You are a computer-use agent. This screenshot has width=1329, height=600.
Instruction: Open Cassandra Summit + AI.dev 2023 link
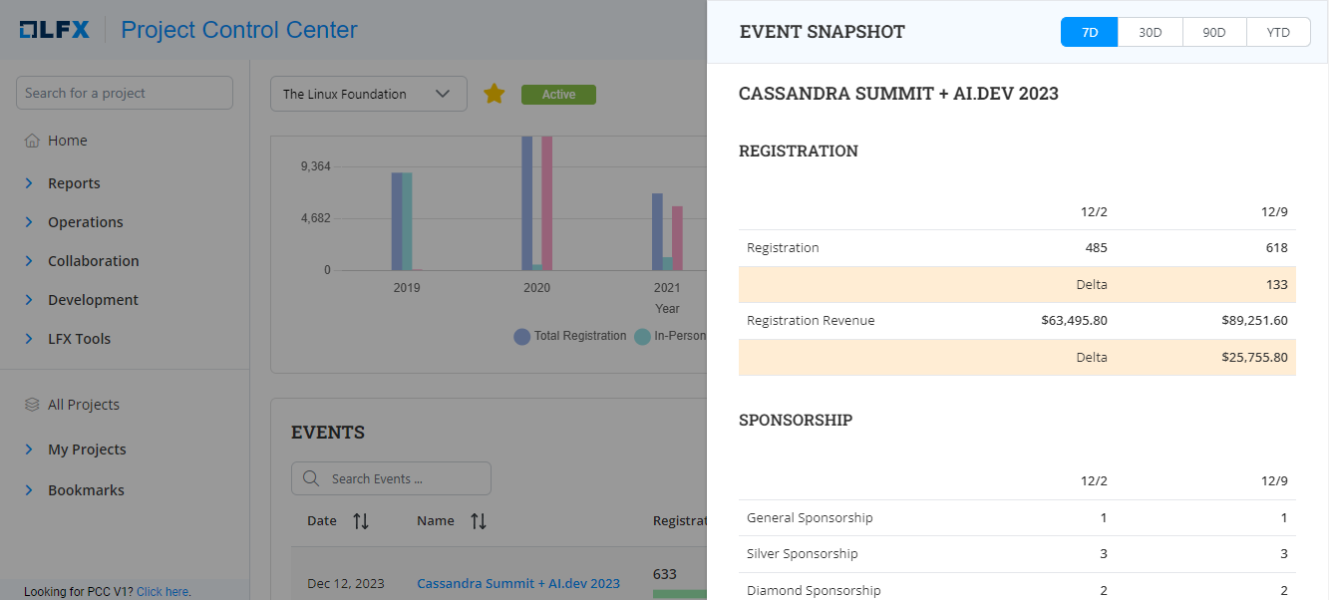tap(518, 583)
